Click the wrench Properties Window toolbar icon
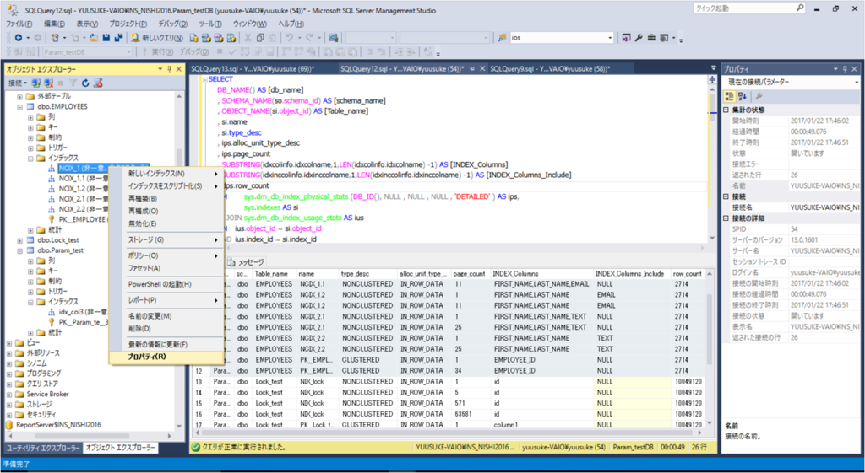Viewport: 865px width, 473px height. (x=639, y=38)
